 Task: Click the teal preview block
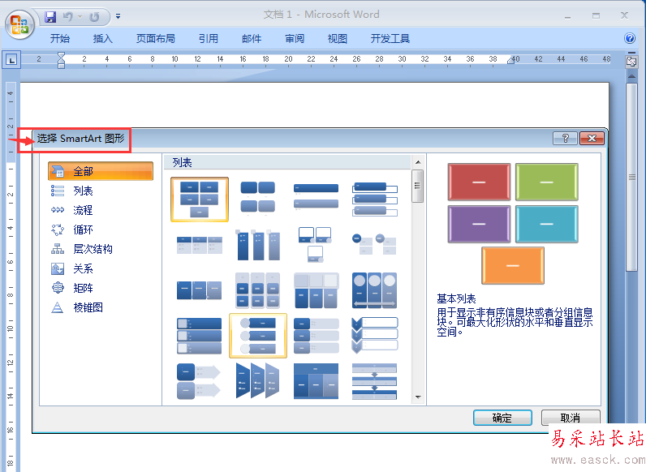click(546, 224)
